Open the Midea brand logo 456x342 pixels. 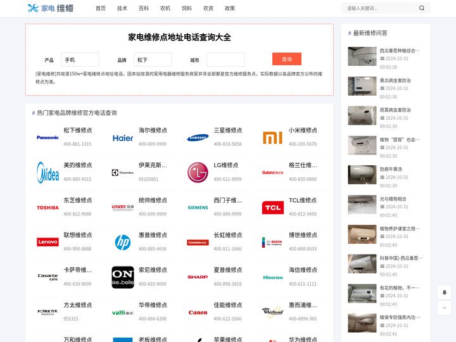coord(47,173)
